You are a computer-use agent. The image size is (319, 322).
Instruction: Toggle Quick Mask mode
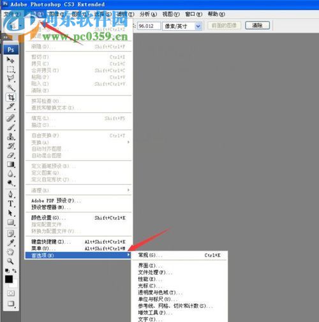[11, 293]
